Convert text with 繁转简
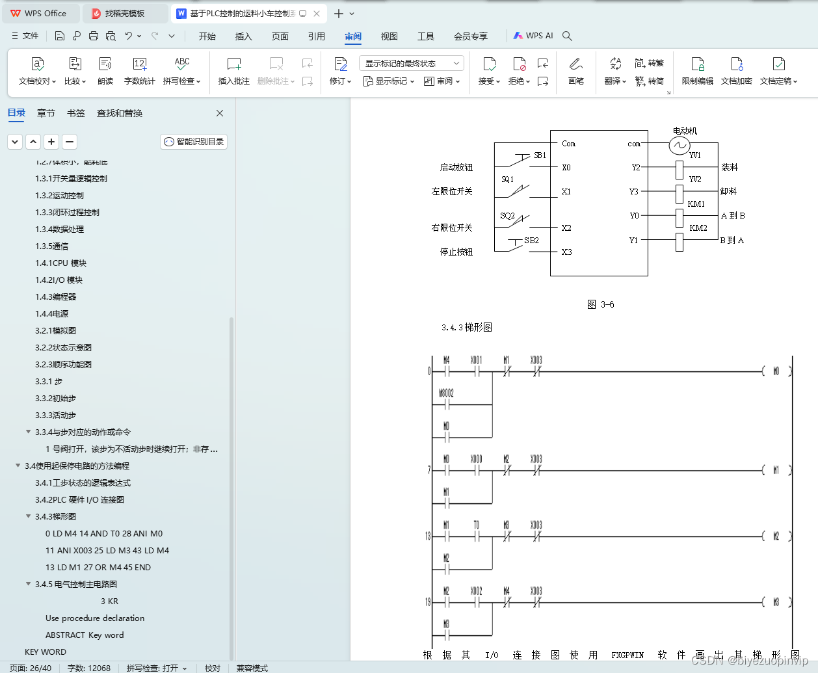Screen dimensions: 818x673 (650, 81)
